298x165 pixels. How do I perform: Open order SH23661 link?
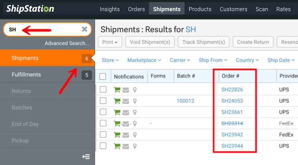point(232,112)
